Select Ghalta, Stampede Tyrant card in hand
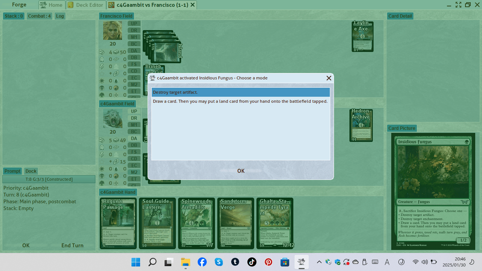The width and height of the screenshot is (482, 271). [x=275, y=223]
